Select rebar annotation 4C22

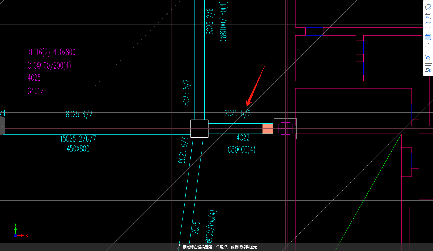[243, 137]
